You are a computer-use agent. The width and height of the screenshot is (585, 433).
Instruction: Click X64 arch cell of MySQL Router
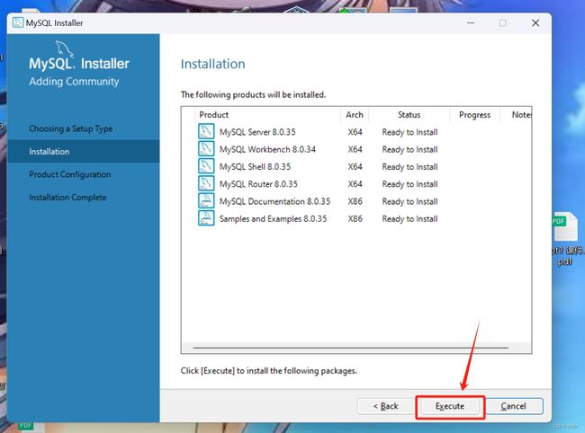coord(355,184)
